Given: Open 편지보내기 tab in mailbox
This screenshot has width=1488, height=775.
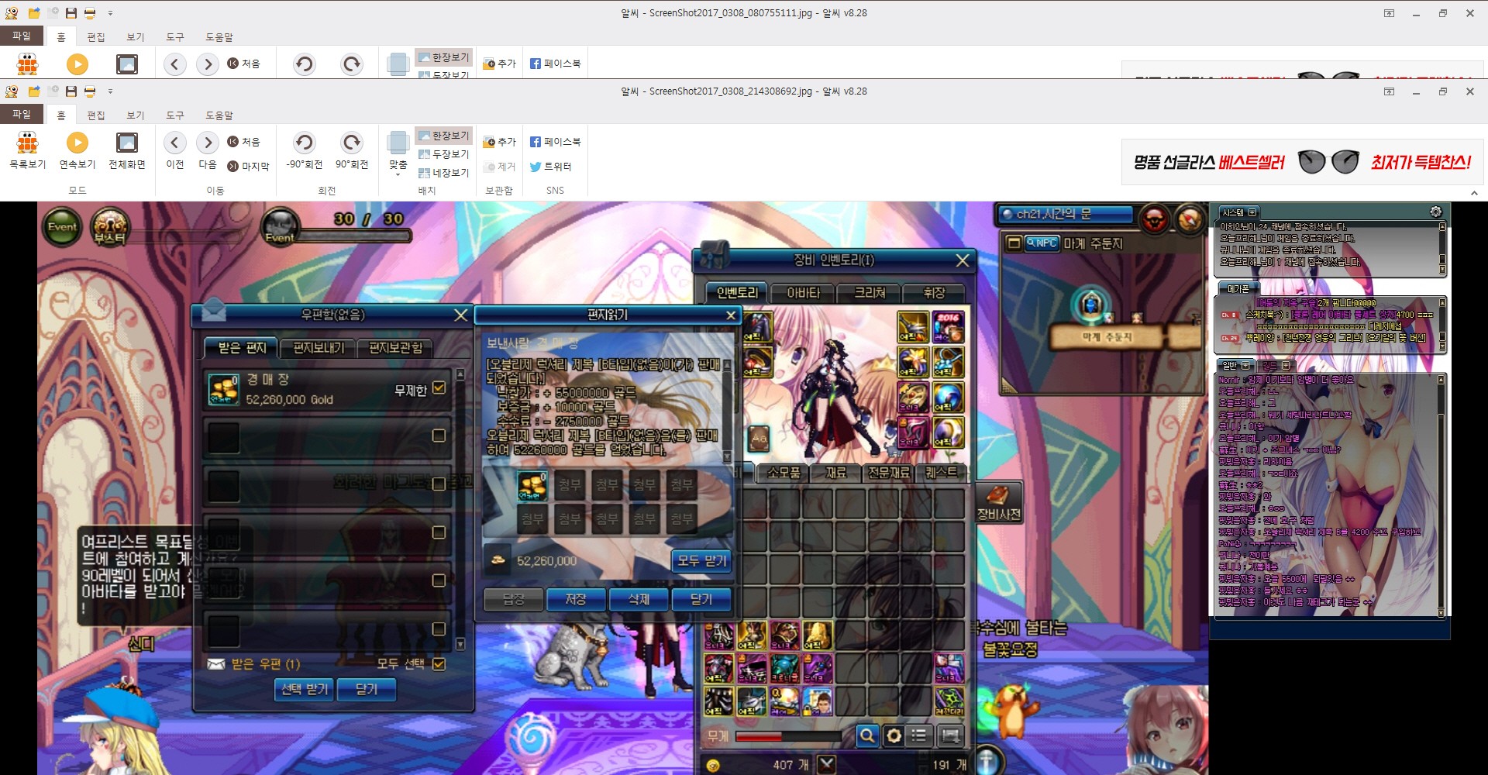Looking at the screenshot, I should tap(319, 347).
